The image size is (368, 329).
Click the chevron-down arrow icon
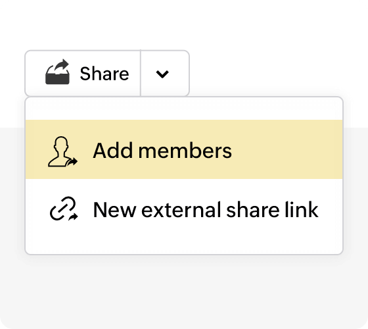(x=162, y=74)
